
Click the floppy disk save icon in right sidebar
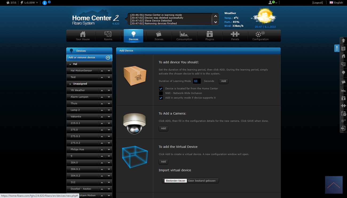(x=344, y=48)
